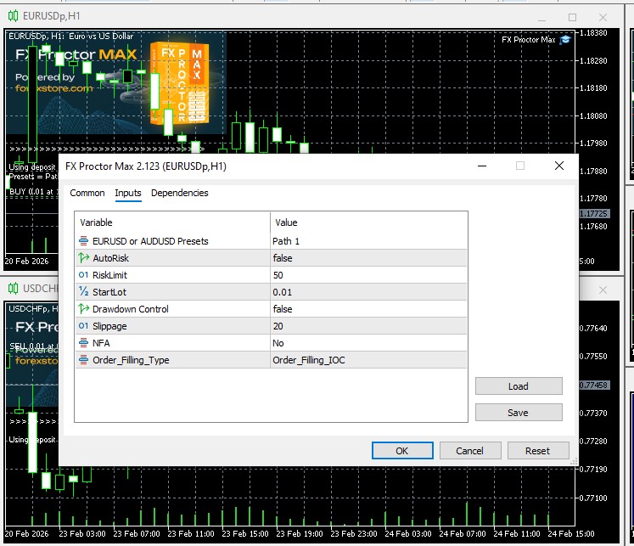
Task: Click the Reset button
Action: click(x=537, y=451)
